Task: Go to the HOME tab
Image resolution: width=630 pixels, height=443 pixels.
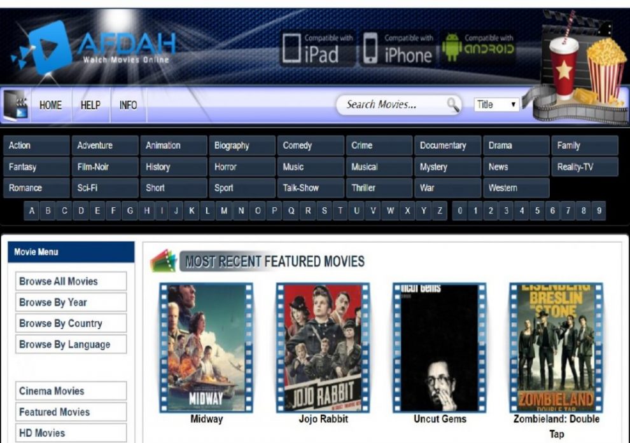Action: click(x=51, y=105)
